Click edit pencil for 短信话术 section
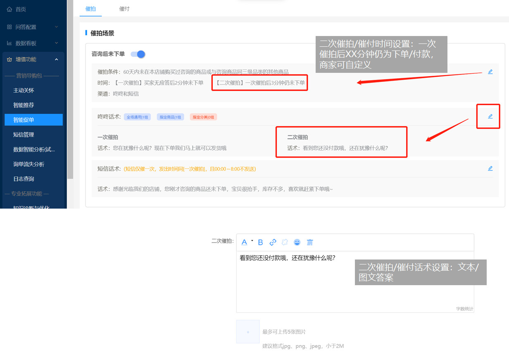Image resolution: width=509 pixels, height=358 pixels. click(x=490, y=168)
